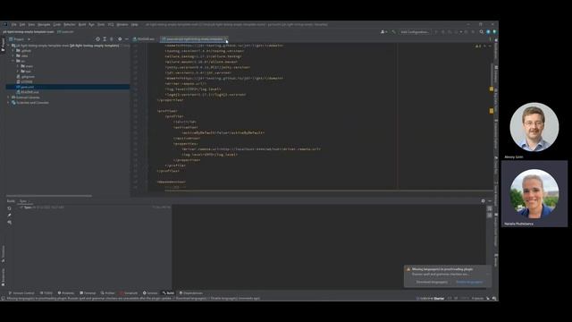
Task: Click the Project panel horizontal scrollbar
Action: (x=49, y=196)
